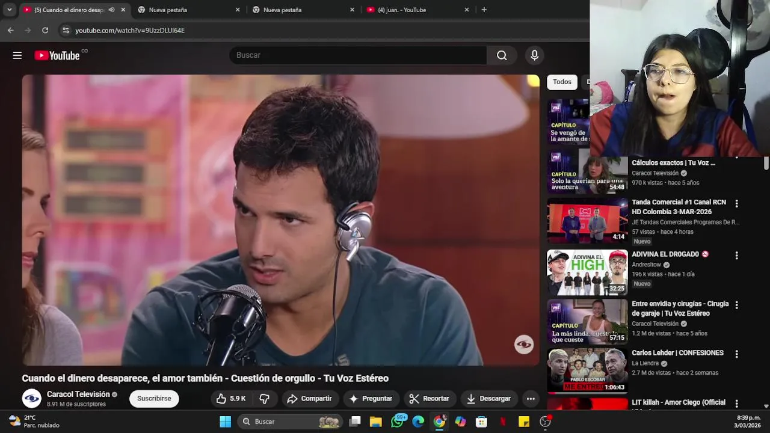Screen dimensions: 770x433
Task: Open the YouTube guide hamburger menu
Action: 17,55
